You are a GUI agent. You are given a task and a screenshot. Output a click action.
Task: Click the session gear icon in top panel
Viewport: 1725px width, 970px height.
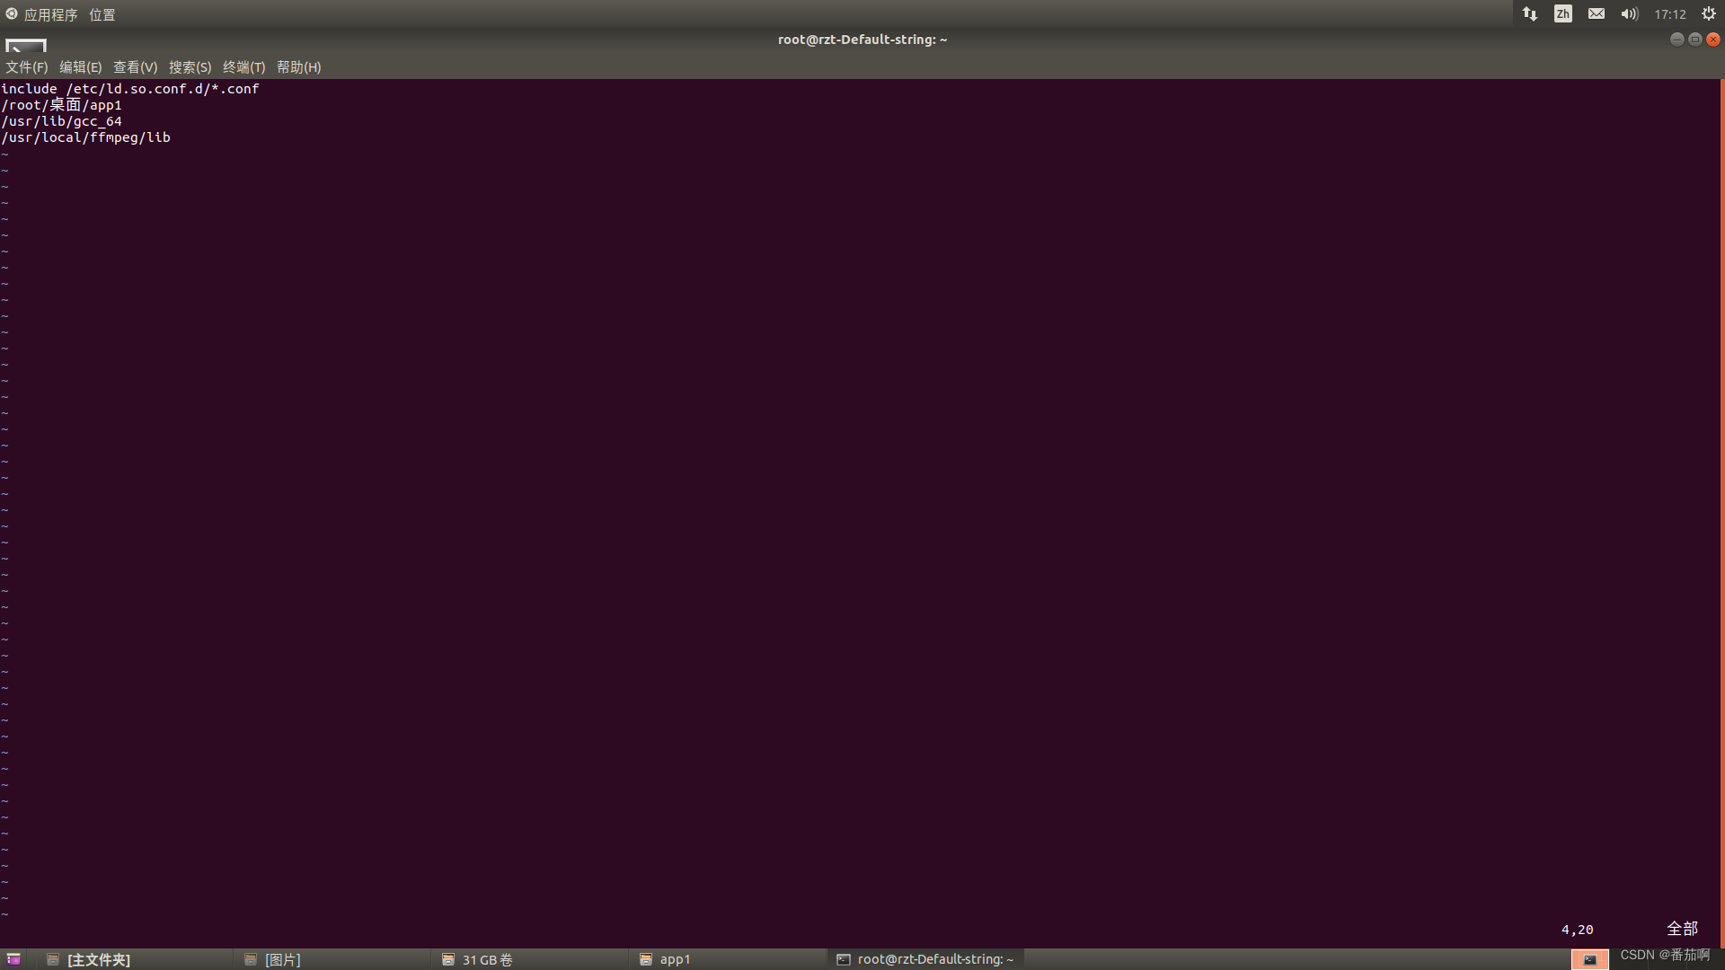[x=1707, y=13]
